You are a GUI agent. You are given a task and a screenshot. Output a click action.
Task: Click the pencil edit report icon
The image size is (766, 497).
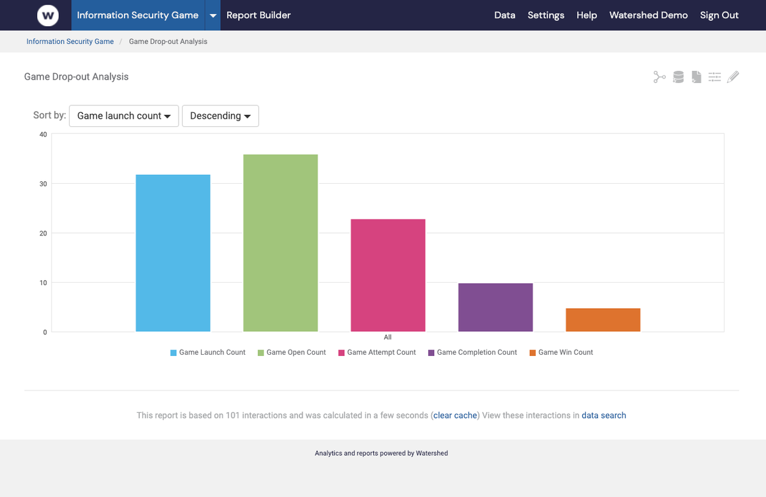733,77
